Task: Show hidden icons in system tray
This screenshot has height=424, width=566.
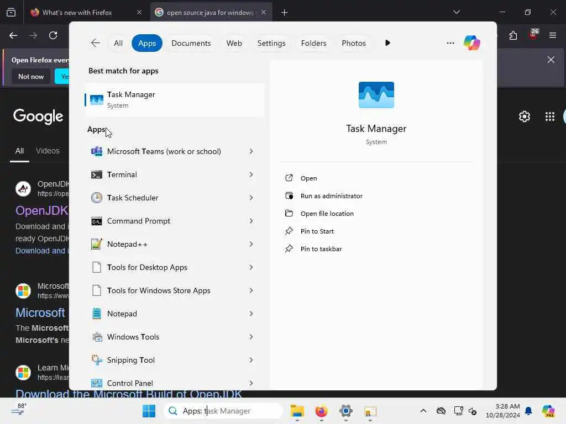Action: click(x=423, y=411)
